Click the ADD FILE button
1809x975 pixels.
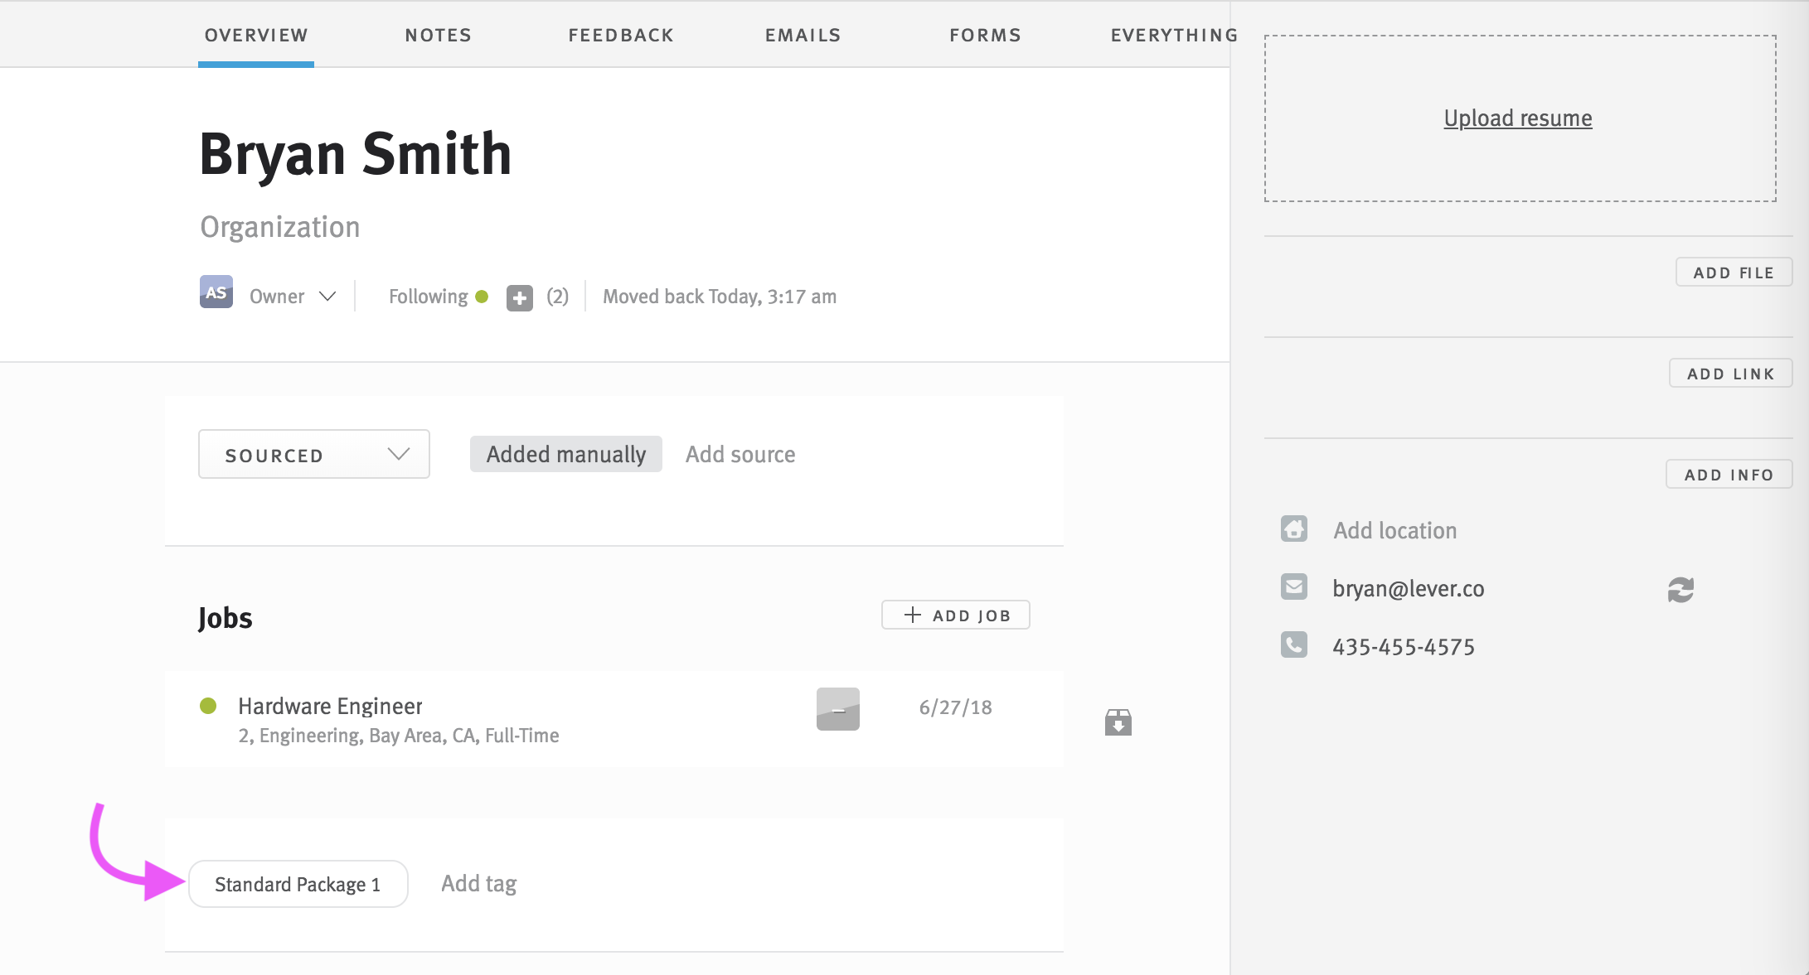(x=1734, y=273)
